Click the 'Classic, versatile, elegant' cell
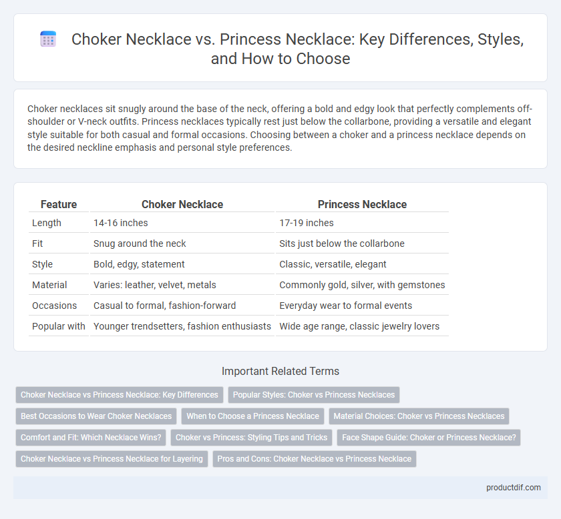The height and width of the screenshot is (519, 561). 362,264
